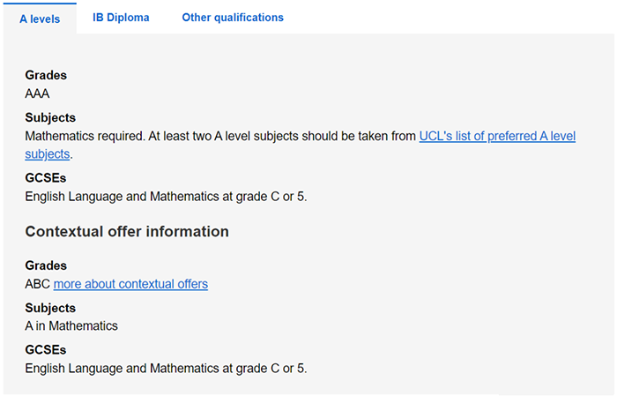This screenshot has width=617, height=396.
Task: Follow the 'more about contextual offers' link
Action: click(x=130, y=284)
